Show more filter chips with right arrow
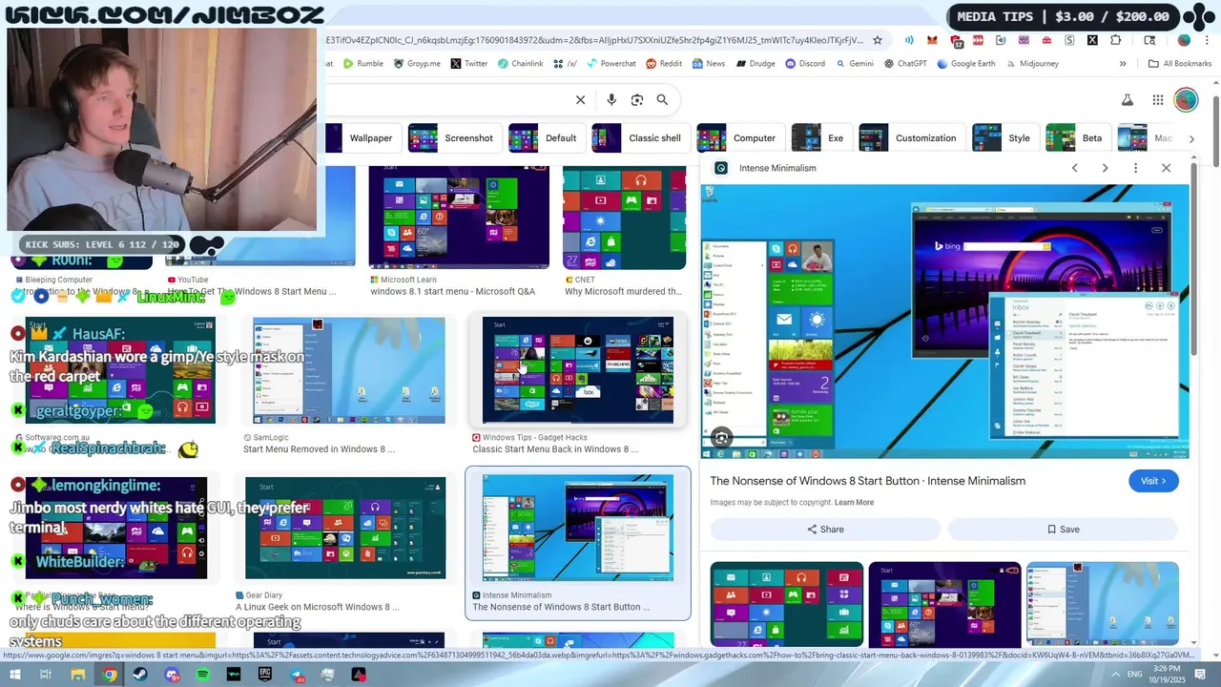Screen dimensions: 1221x687 click(1191, 139)
